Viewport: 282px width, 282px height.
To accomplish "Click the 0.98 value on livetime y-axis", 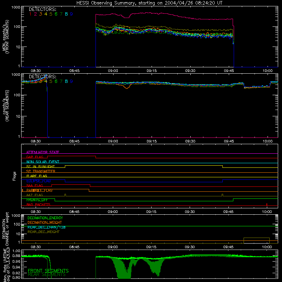I will tap(16, 256).
